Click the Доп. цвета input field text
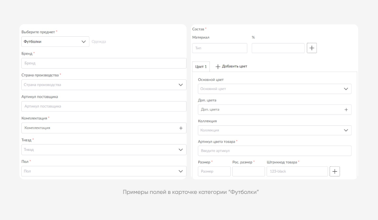Viewport: 378px width, 220px height. [x=210, y=109]
